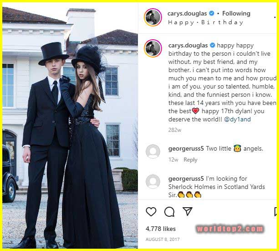This screenshot has height=251, width=279.
Task: Open carys.douglas story ring avatar in header
Action: point(153,17)
